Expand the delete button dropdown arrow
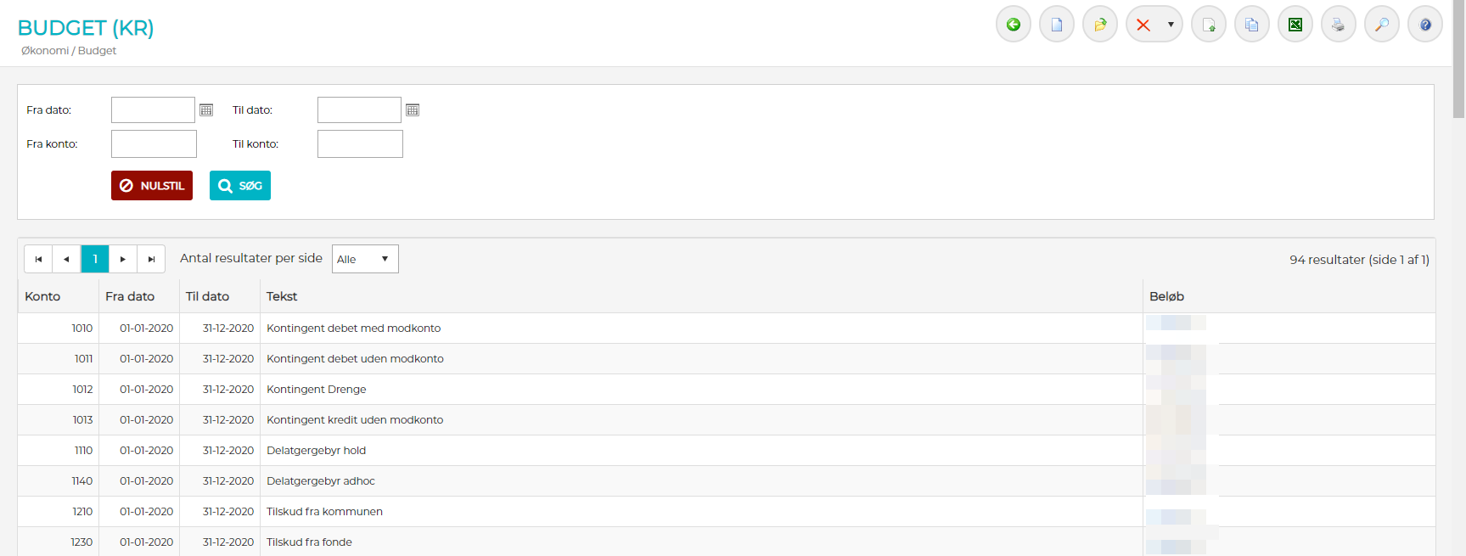This screenshot has width=1466, height=556. (x=1171, y=25)
